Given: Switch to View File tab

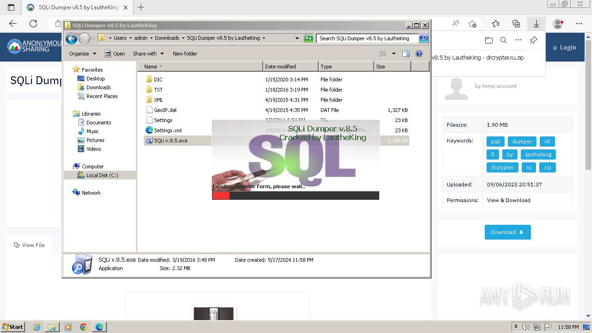Looking at the screenshot, I should (29, 245).
